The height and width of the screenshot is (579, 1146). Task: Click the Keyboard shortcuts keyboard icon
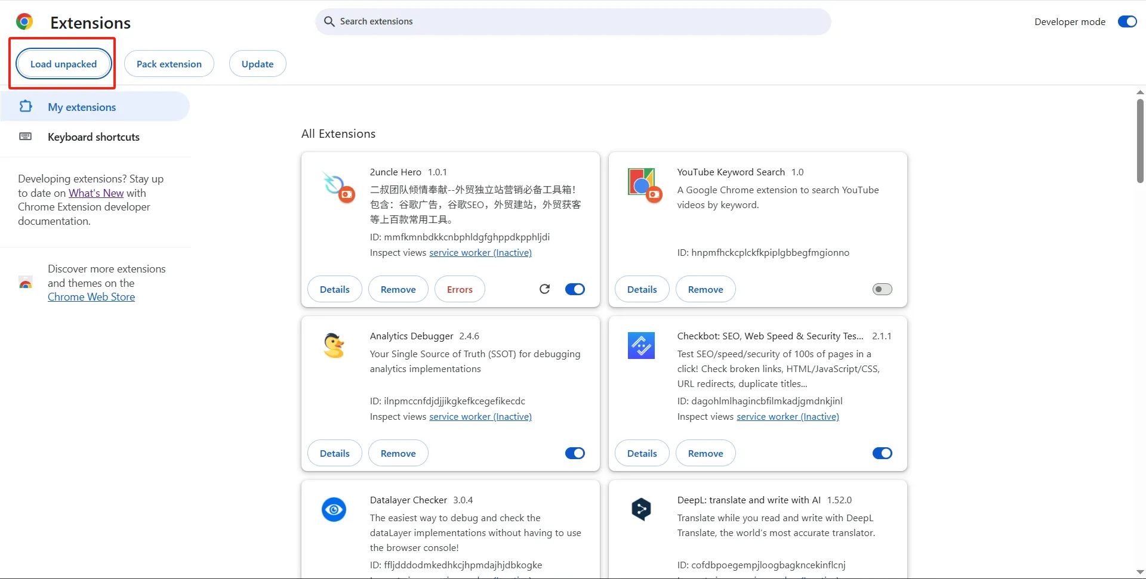point(26,137)
